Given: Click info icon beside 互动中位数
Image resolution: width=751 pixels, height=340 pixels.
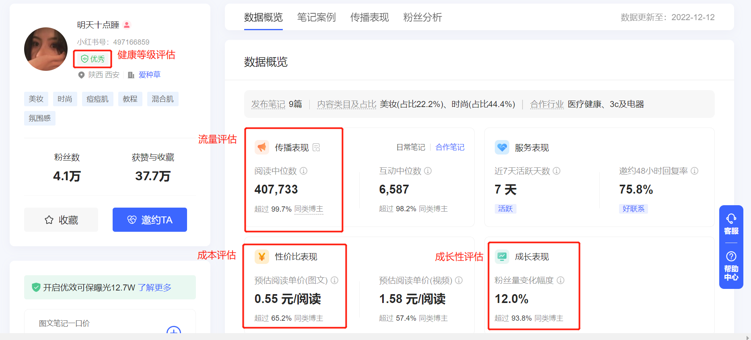Looking at the screenshot, I should tap(428, 171).
